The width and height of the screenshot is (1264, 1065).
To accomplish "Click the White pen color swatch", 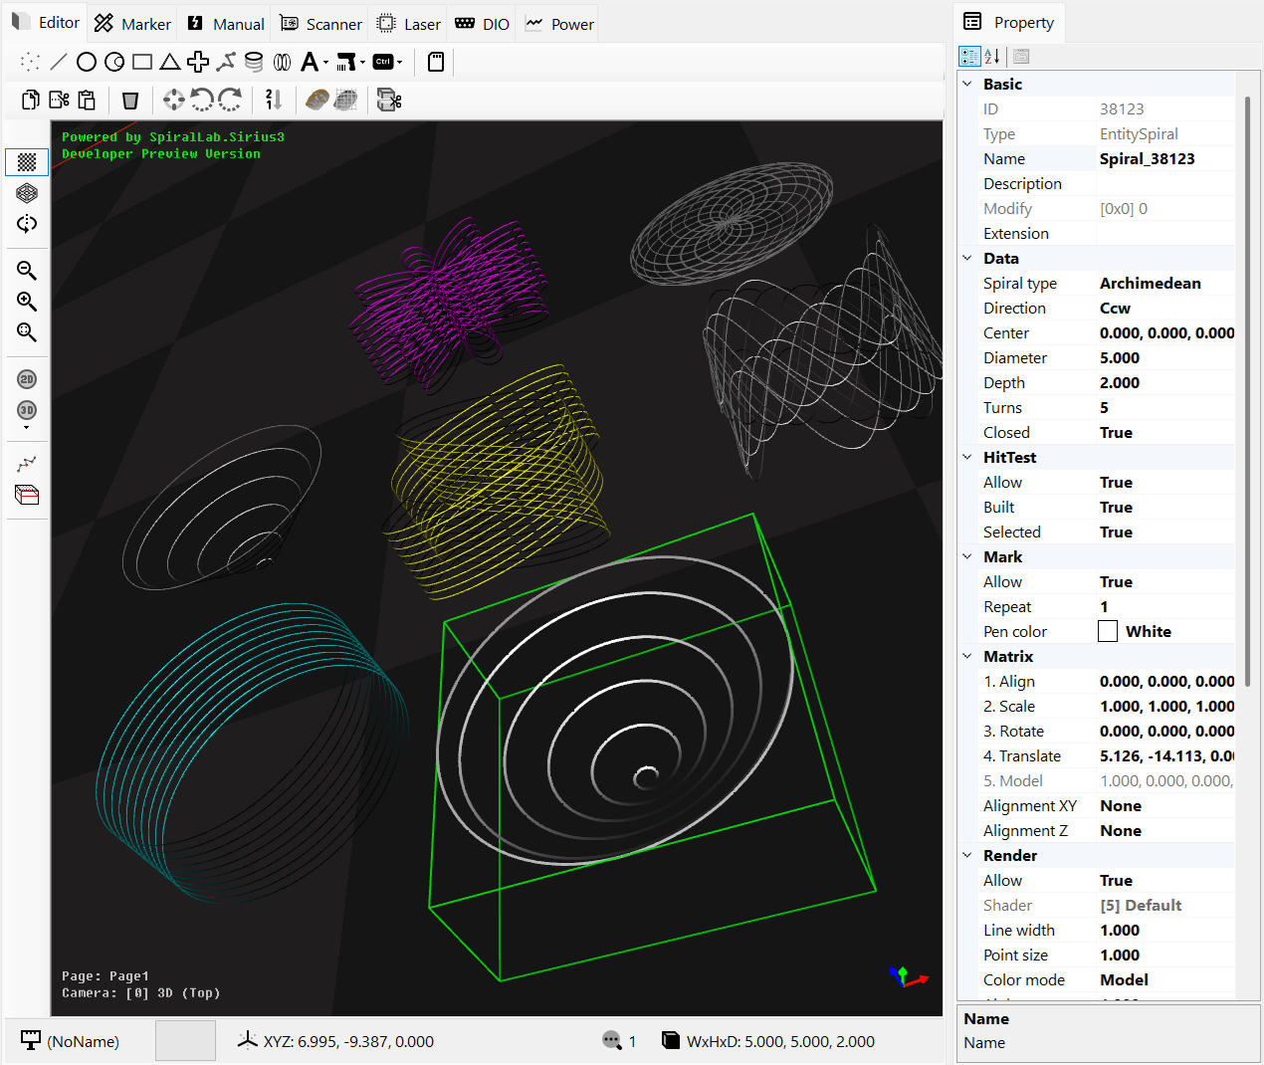I will point(1108,631).
